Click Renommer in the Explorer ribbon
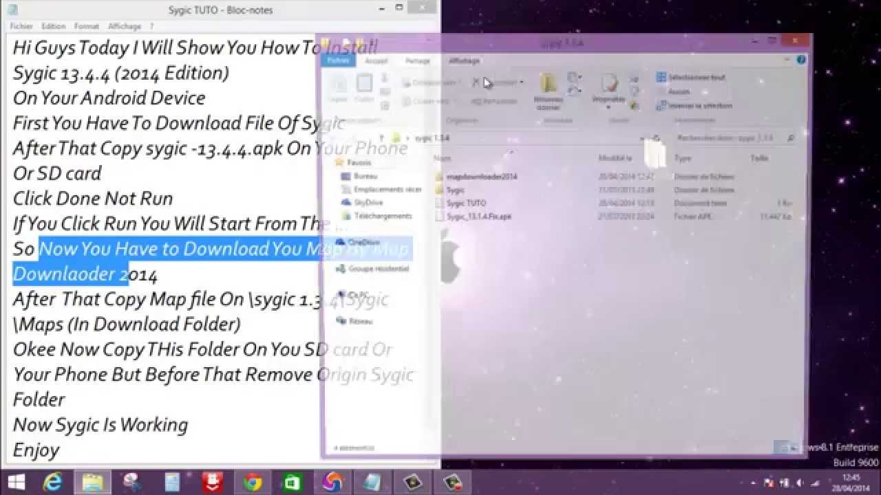The width and height of the screenshot is (881, 495). pyautogui.click(x=494, y=101)
